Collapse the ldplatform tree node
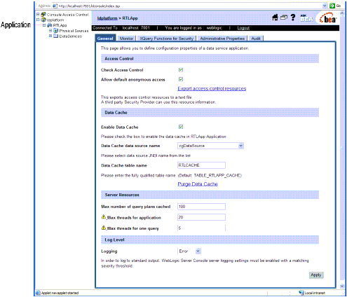 pyautogui.click(x=38, y=20)
